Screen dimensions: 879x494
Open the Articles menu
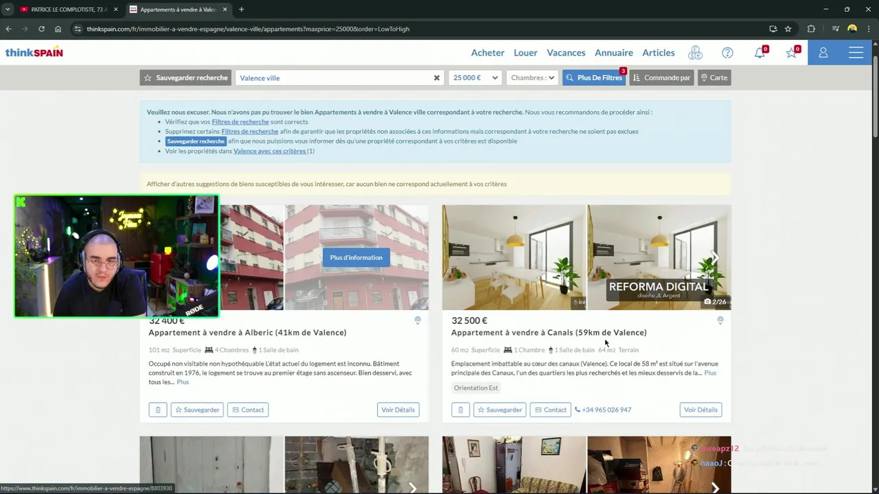point(659,53)
